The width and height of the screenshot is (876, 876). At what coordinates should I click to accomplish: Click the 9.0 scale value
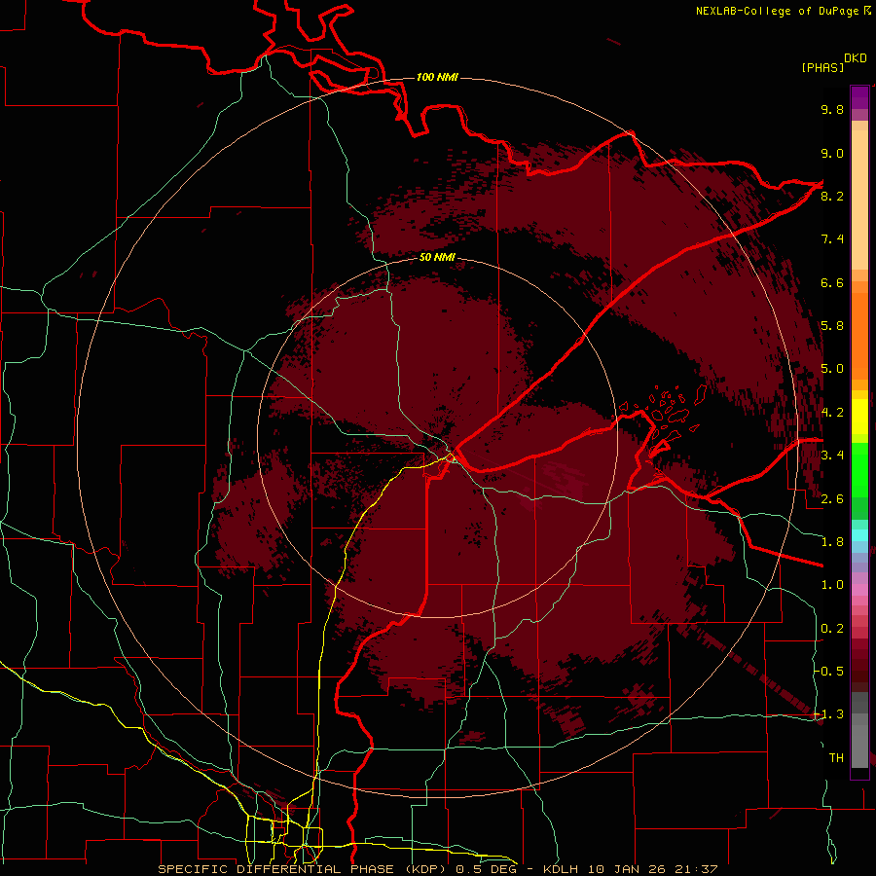pyautogui.click(x=832, y=153)
